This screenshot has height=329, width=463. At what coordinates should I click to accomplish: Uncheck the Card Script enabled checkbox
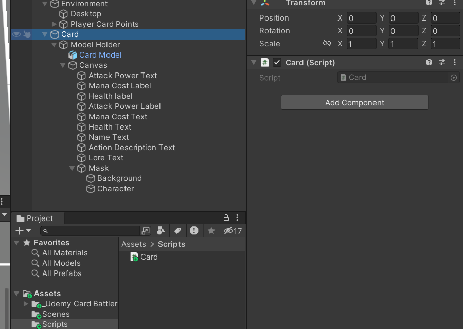[x=277, y=63]
